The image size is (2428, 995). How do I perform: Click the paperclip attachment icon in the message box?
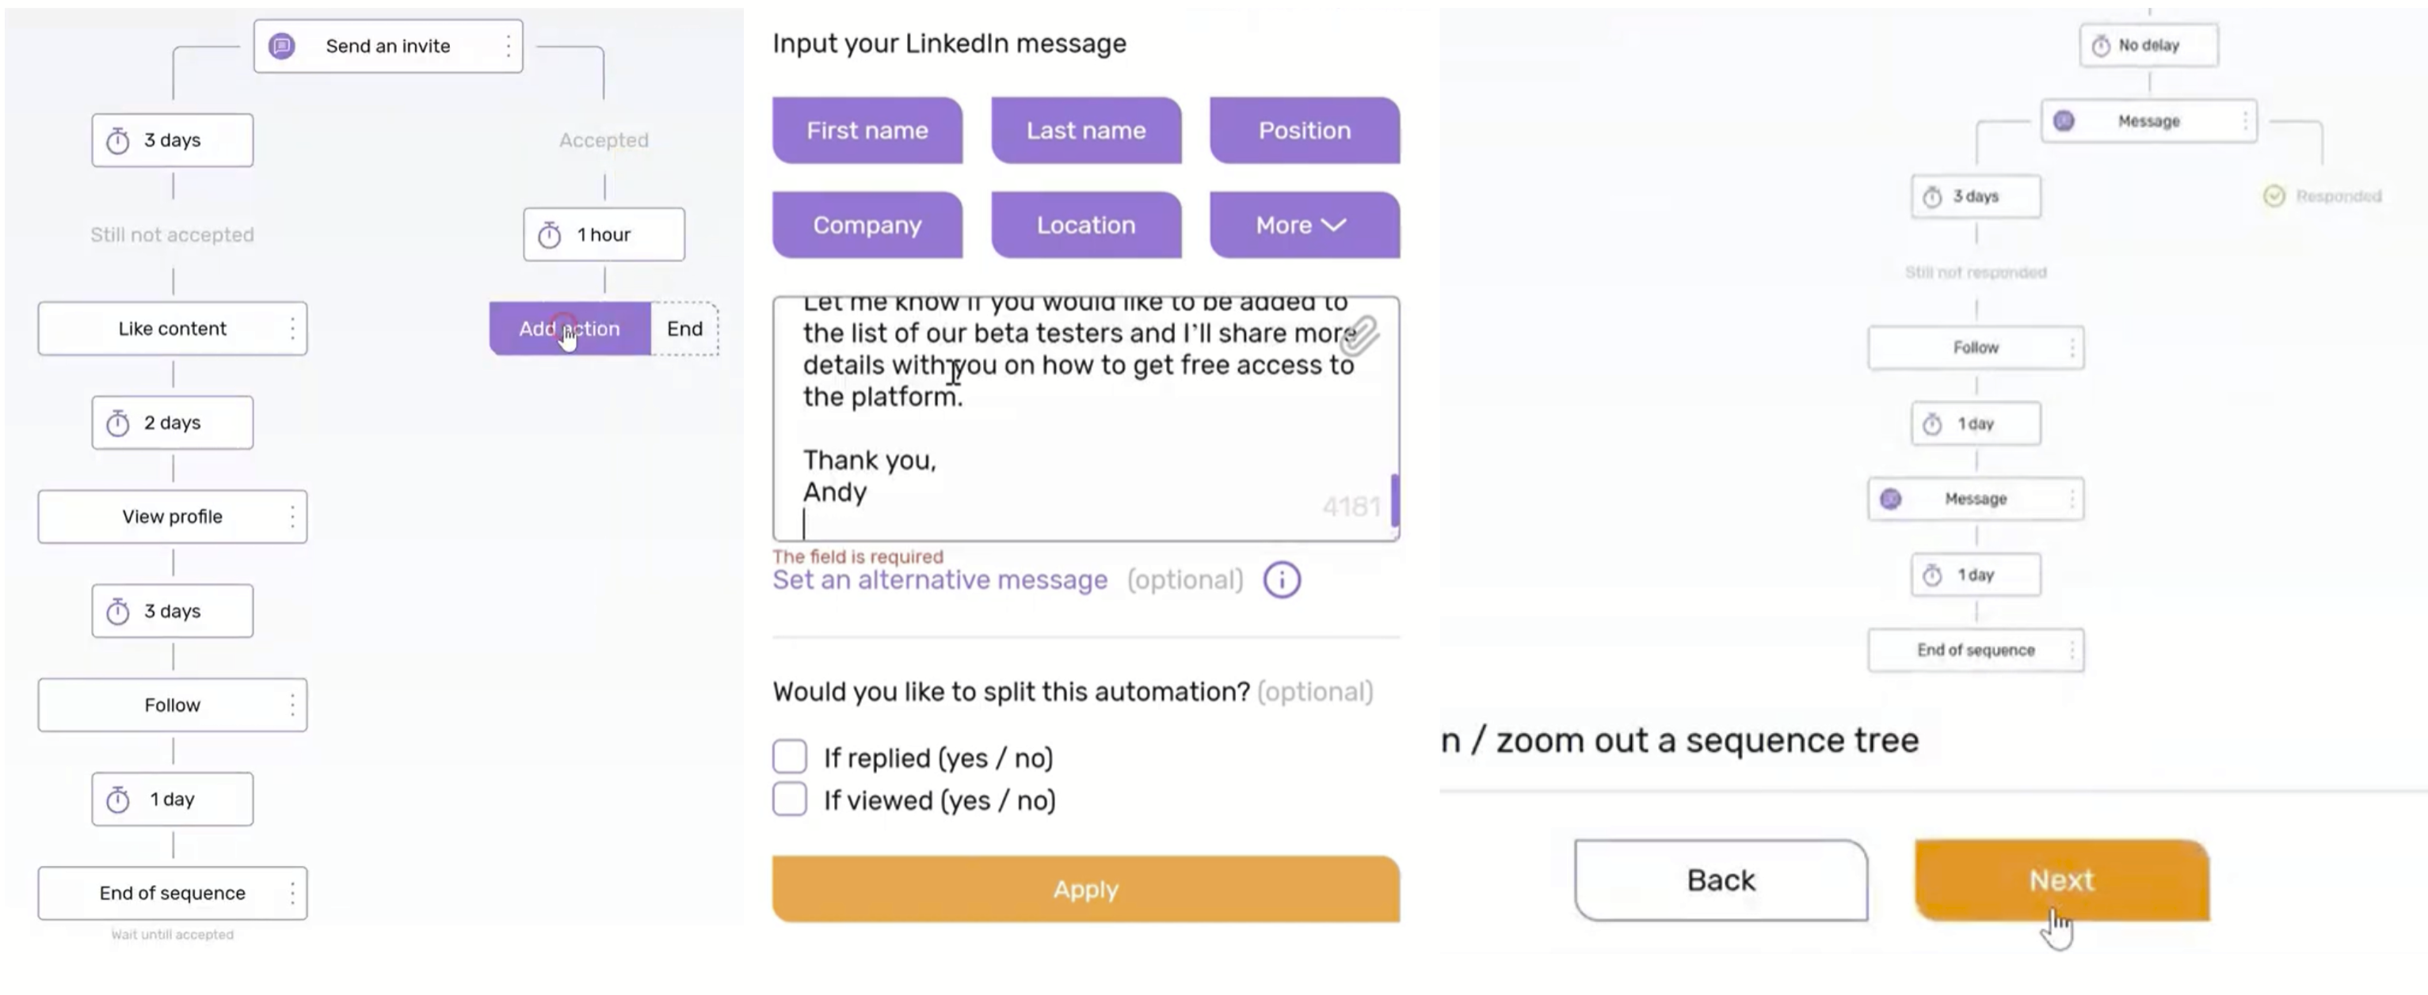click(1360, 335)
